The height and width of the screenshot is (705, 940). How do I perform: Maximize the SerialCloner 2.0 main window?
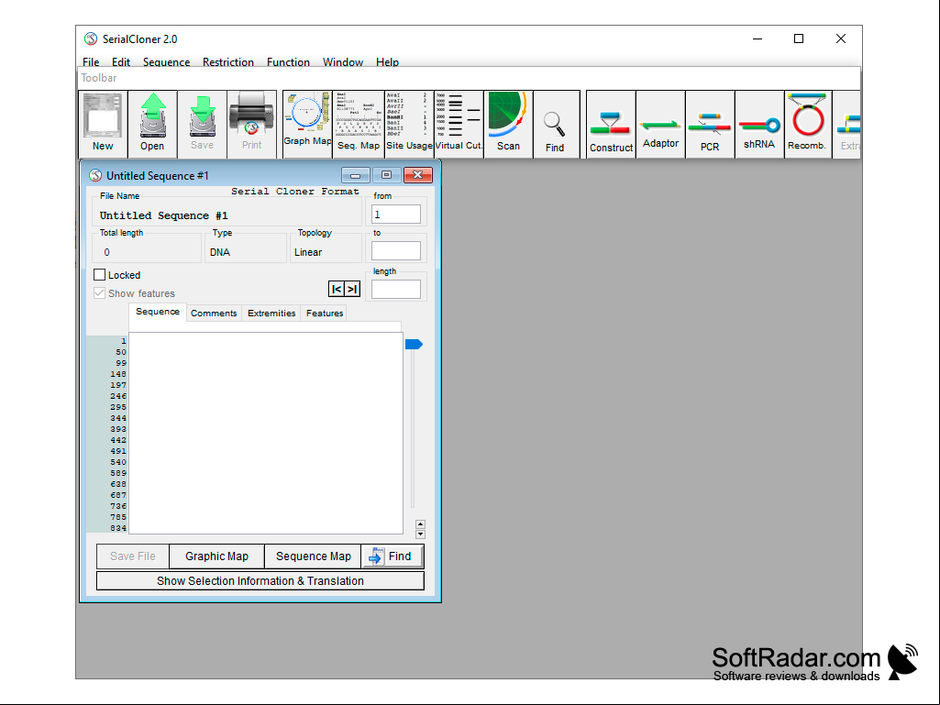[x=799, y=39]
